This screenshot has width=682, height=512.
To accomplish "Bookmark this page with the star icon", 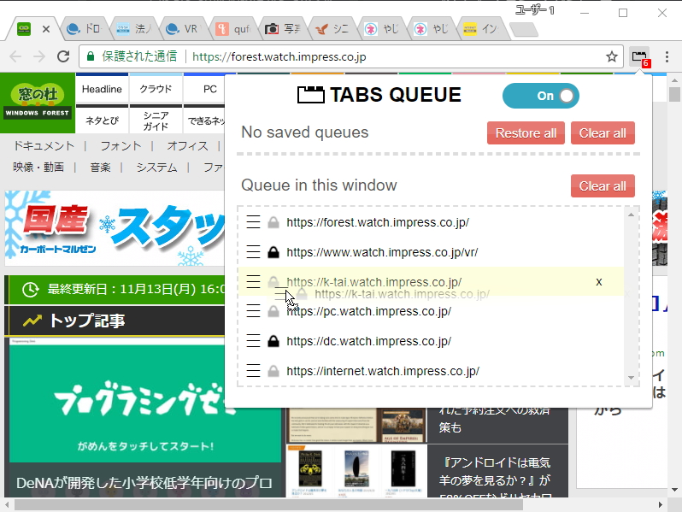I will coord(612,56).
